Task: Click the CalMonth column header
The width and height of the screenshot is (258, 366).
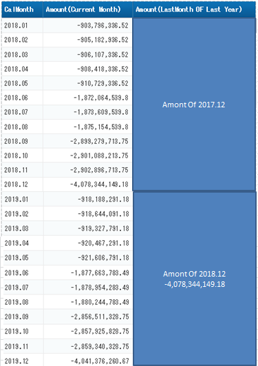Action: pos(22,10)
